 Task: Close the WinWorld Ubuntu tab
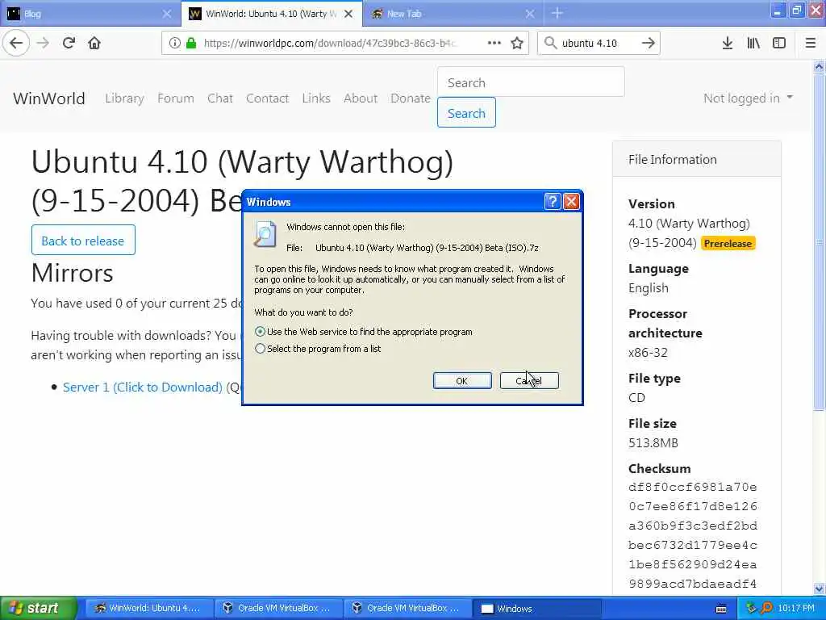click(x=348, y=14)
